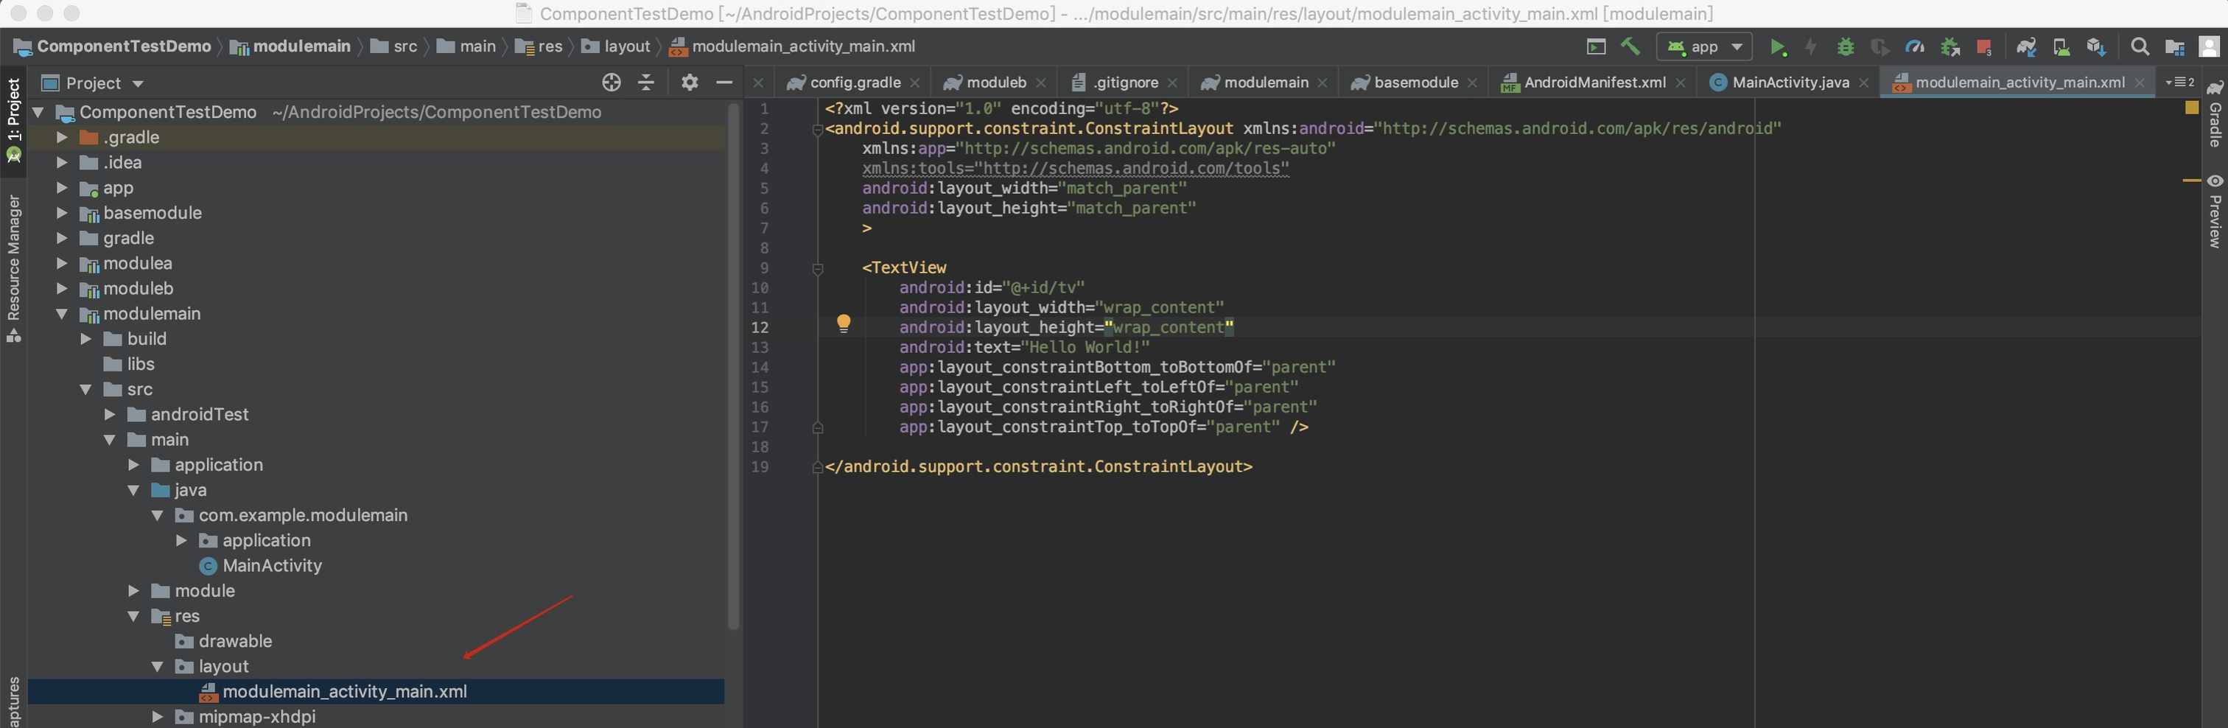This screenshot has height=728, width=2228.
Task: Open Project Structure folder icon
Action: pos(2174,46)
